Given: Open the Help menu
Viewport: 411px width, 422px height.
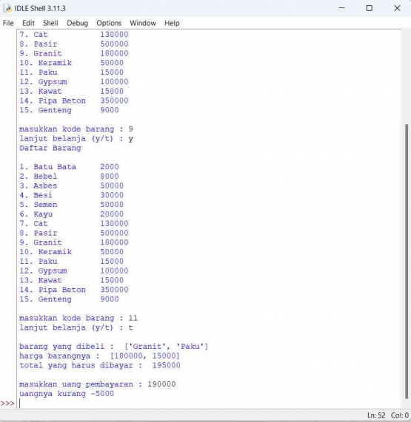Looking at the screenshot, I should [x=172, y=23].
